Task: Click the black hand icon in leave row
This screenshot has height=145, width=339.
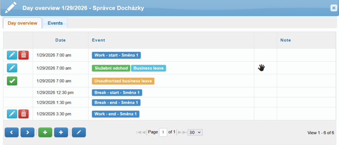Action: (262, 68)
